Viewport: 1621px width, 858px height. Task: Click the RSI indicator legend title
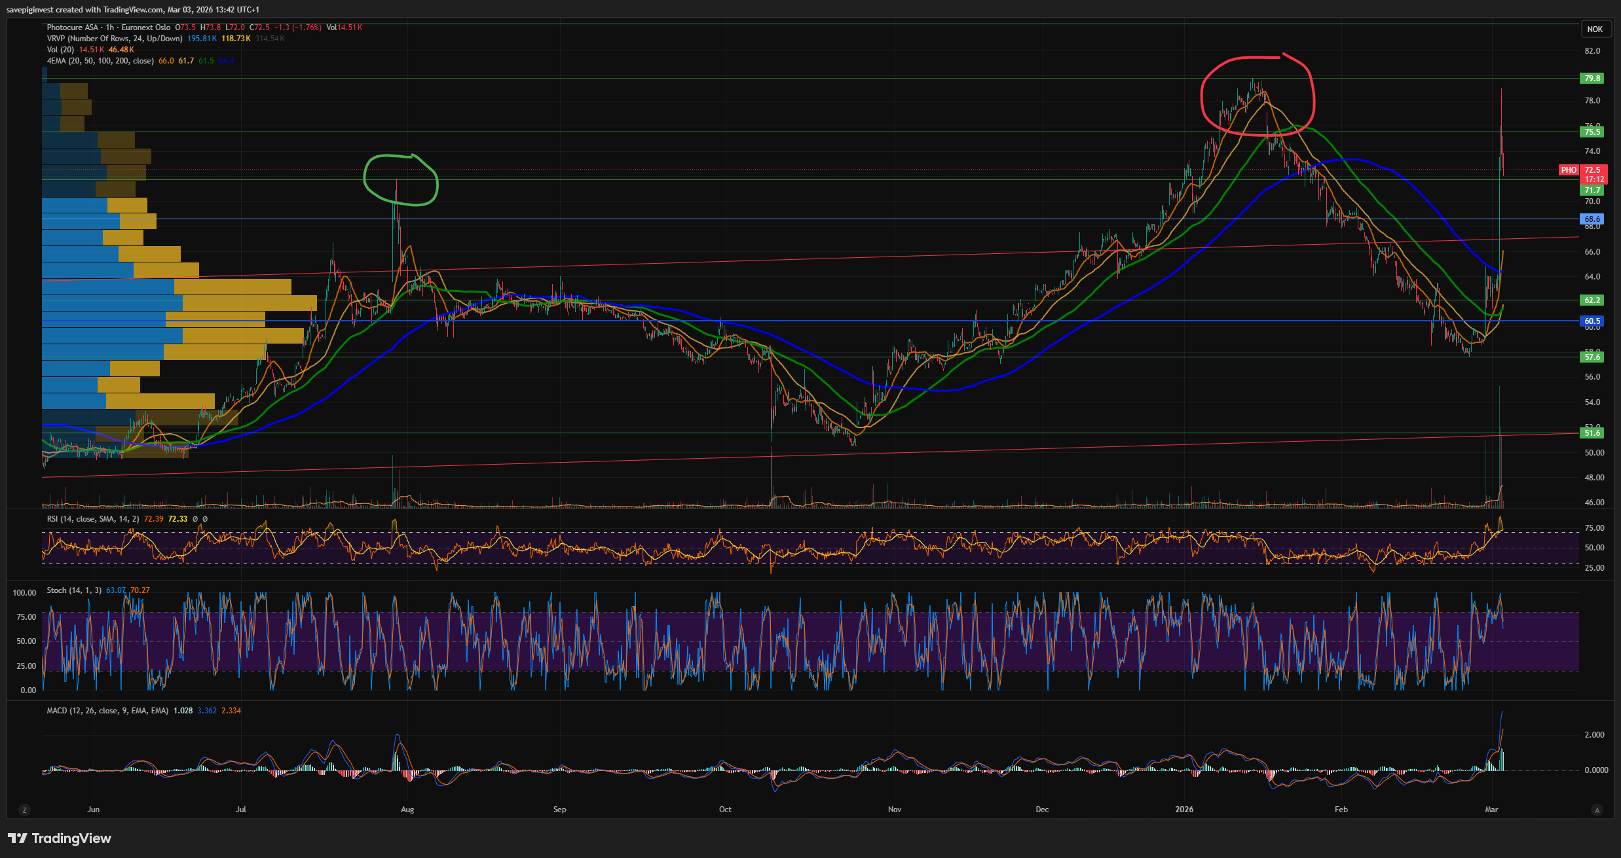point(92,519)
